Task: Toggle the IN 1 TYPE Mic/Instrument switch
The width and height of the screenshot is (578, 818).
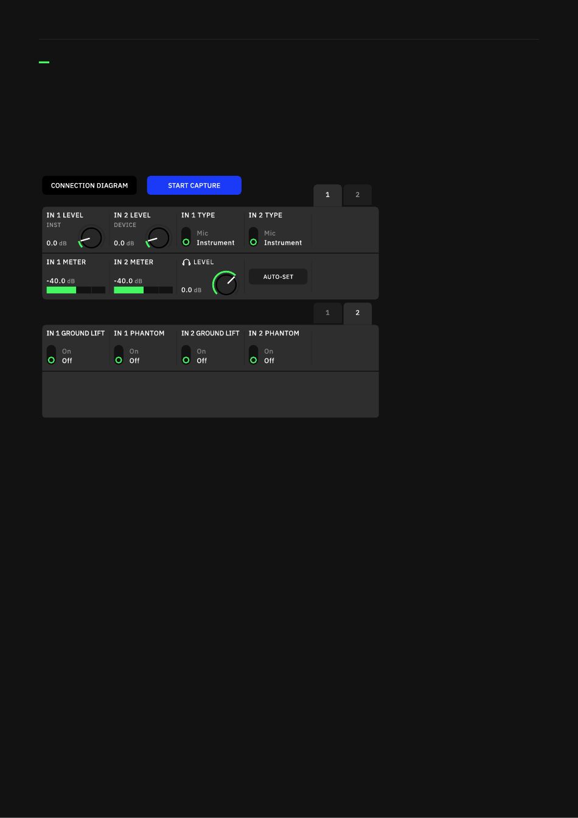Action: click(x=186, y=237)
